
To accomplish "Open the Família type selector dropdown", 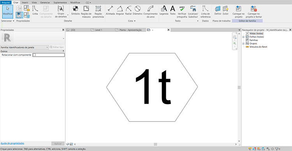I will coord(25,47).
